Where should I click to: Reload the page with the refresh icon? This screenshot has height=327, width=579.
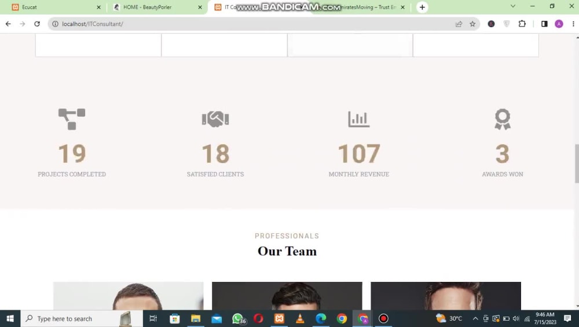(x=37, y=24)
